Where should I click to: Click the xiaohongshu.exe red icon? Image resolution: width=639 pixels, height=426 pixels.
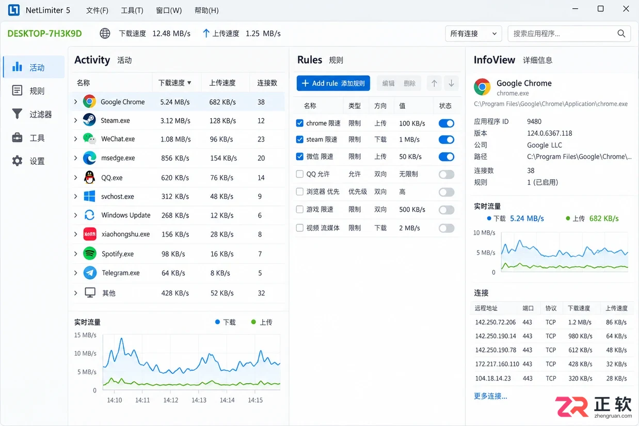pos(90,234)
